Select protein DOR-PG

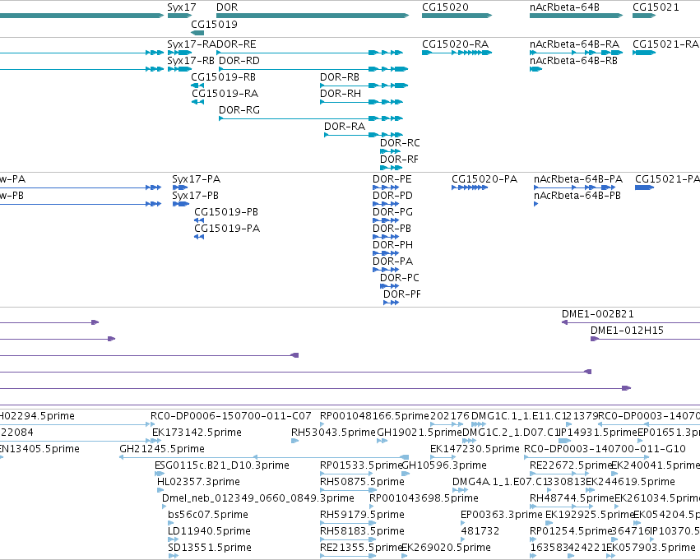coord(392,212)
